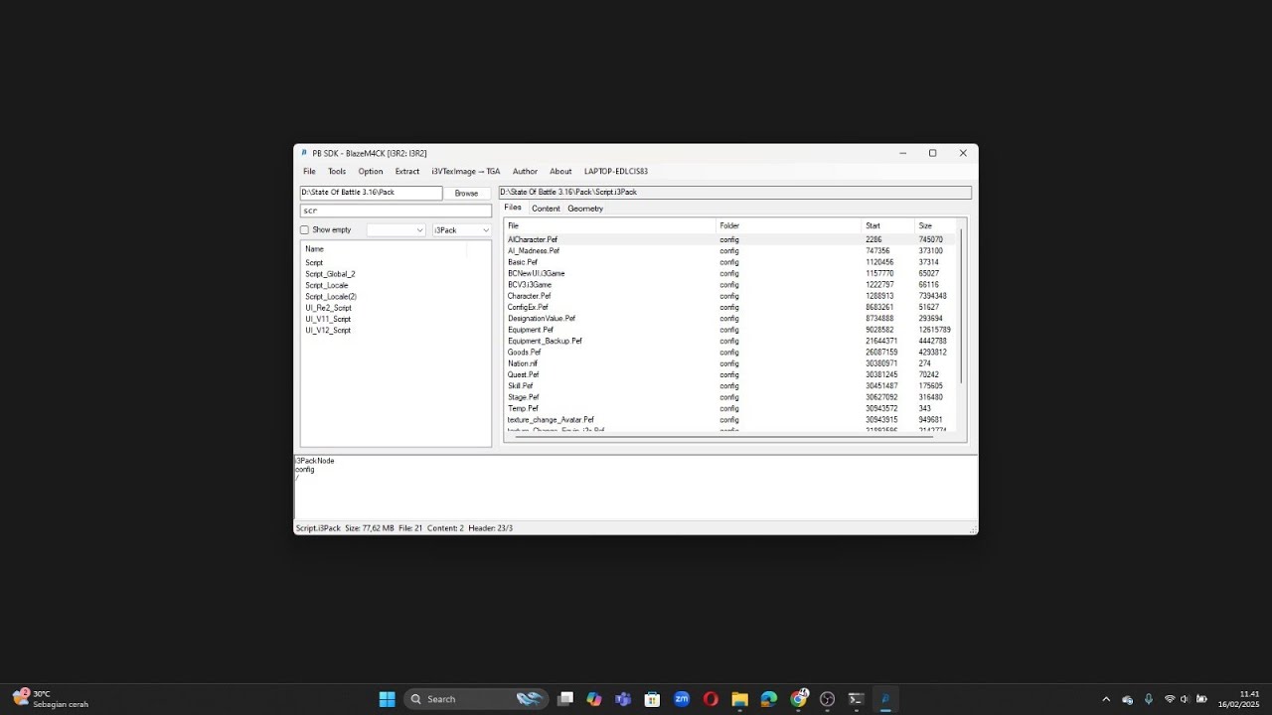Image resolution: width=1272 pixels, height=715 pixels.
Task: Open the blank dropdown beside Show empty
Action: point(396,229)
